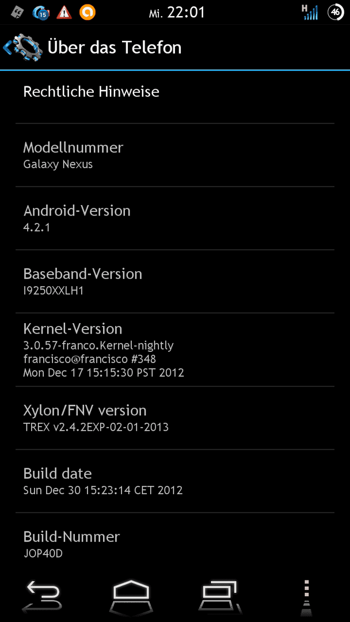This screenshot has width=350, height=622.
Task: Tap the Home navigation button
Action: (131, 594)
